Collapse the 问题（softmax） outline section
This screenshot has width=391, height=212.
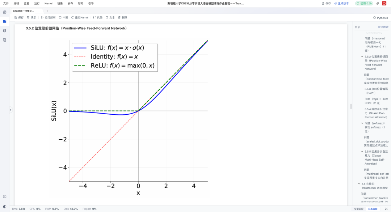(362, 123)
